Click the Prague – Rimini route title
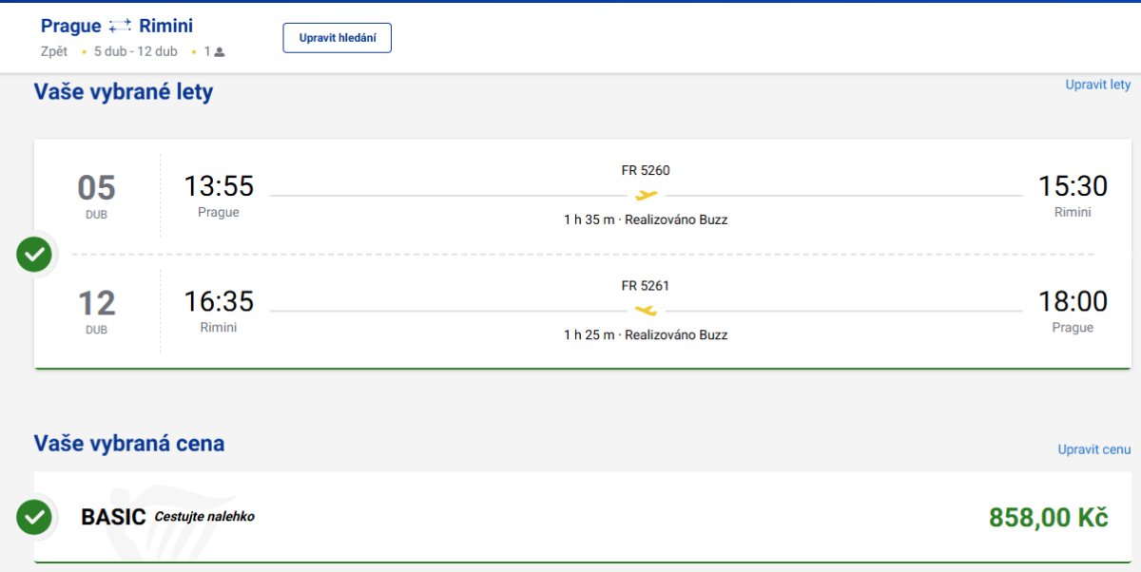This screenshot has height=572, width=1141. tap(117, 26)
